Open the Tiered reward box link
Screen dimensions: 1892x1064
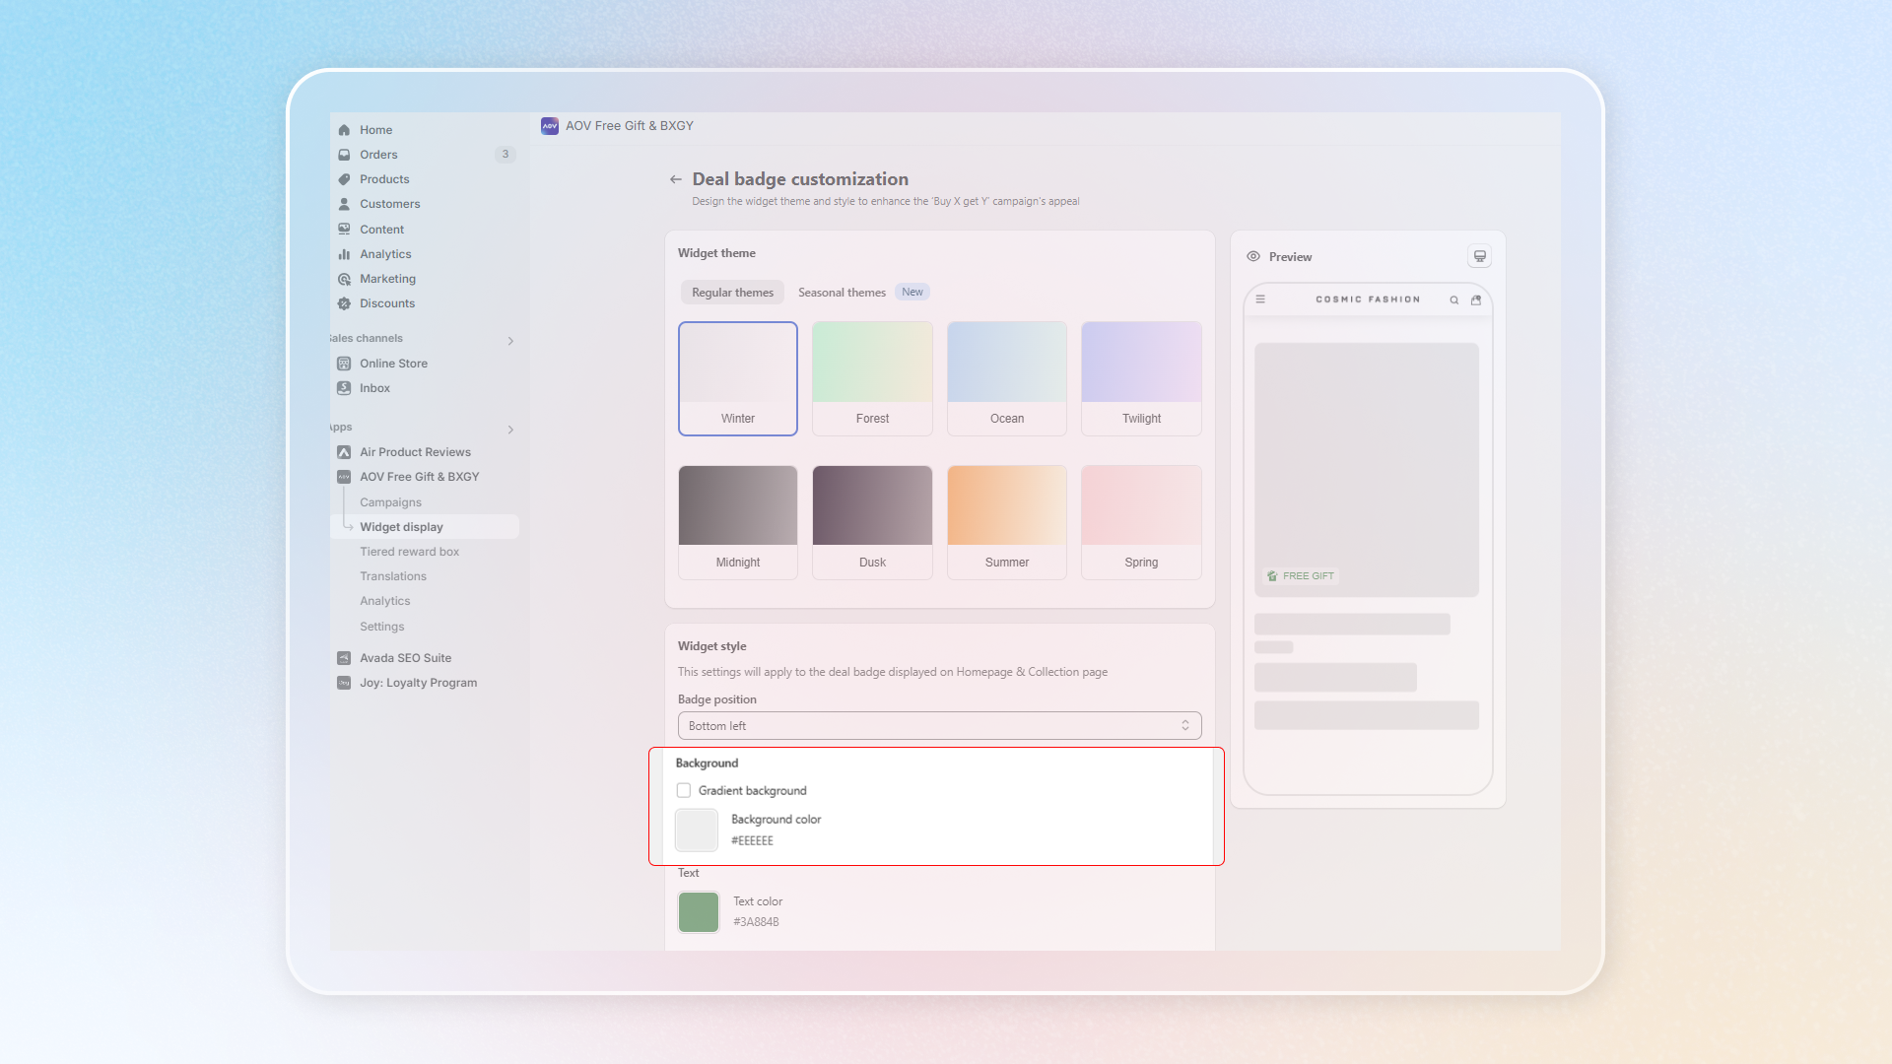tap(409, 552)
